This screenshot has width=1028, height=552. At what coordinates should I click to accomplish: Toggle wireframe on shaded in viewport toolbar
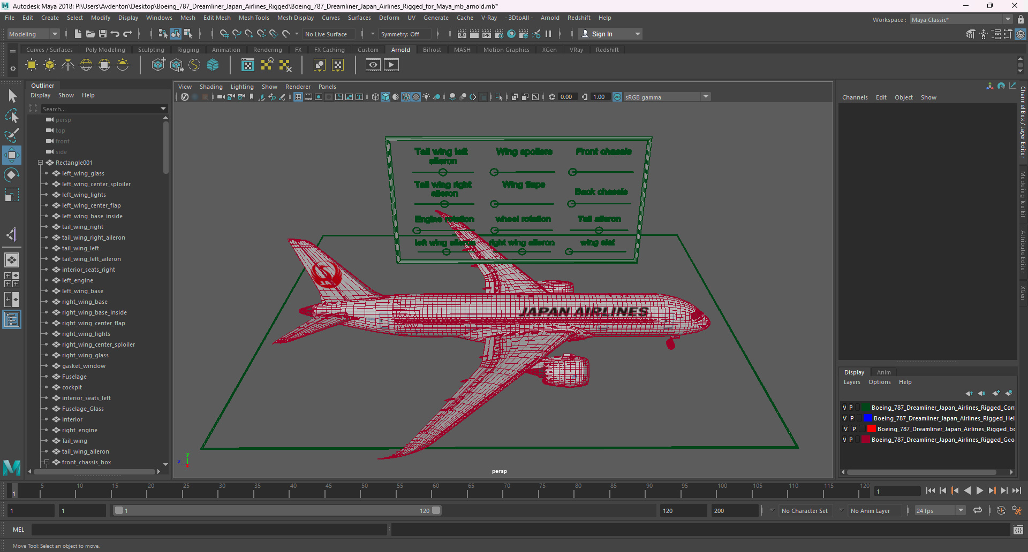[x=406, y=97]
